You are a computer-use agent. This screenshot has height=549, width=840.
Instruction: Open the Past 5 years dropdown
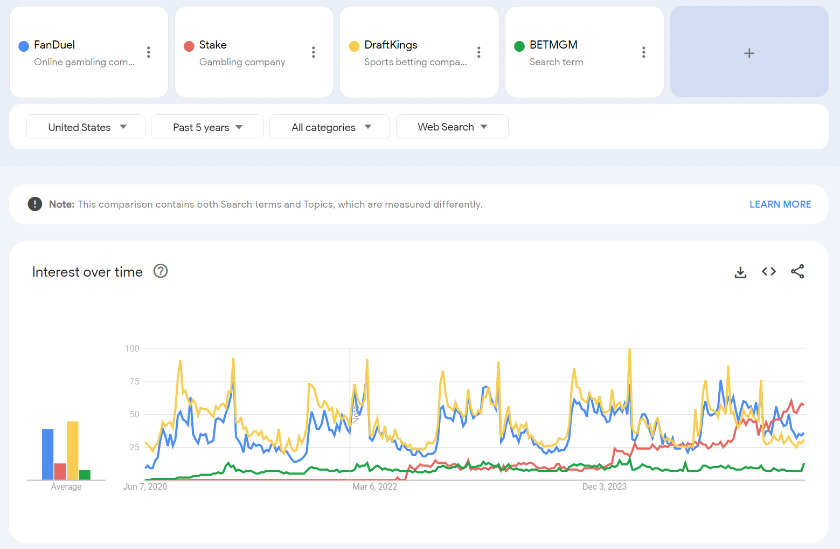coord(207,127)
